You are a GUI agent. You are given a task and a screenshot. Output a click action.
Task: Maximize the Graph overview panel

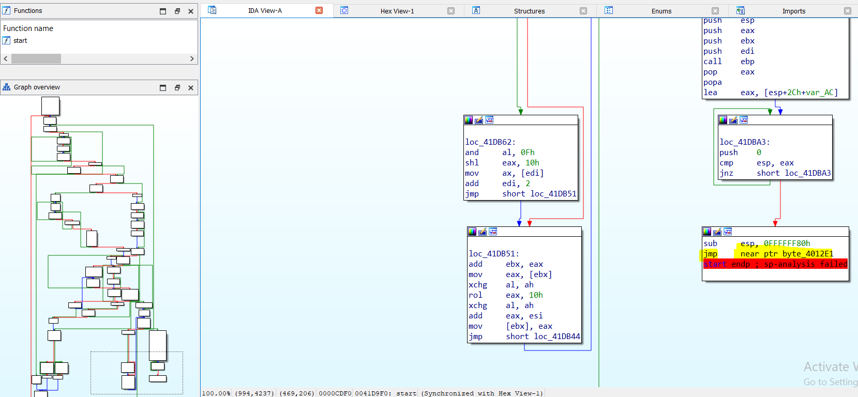pos(163,88)
